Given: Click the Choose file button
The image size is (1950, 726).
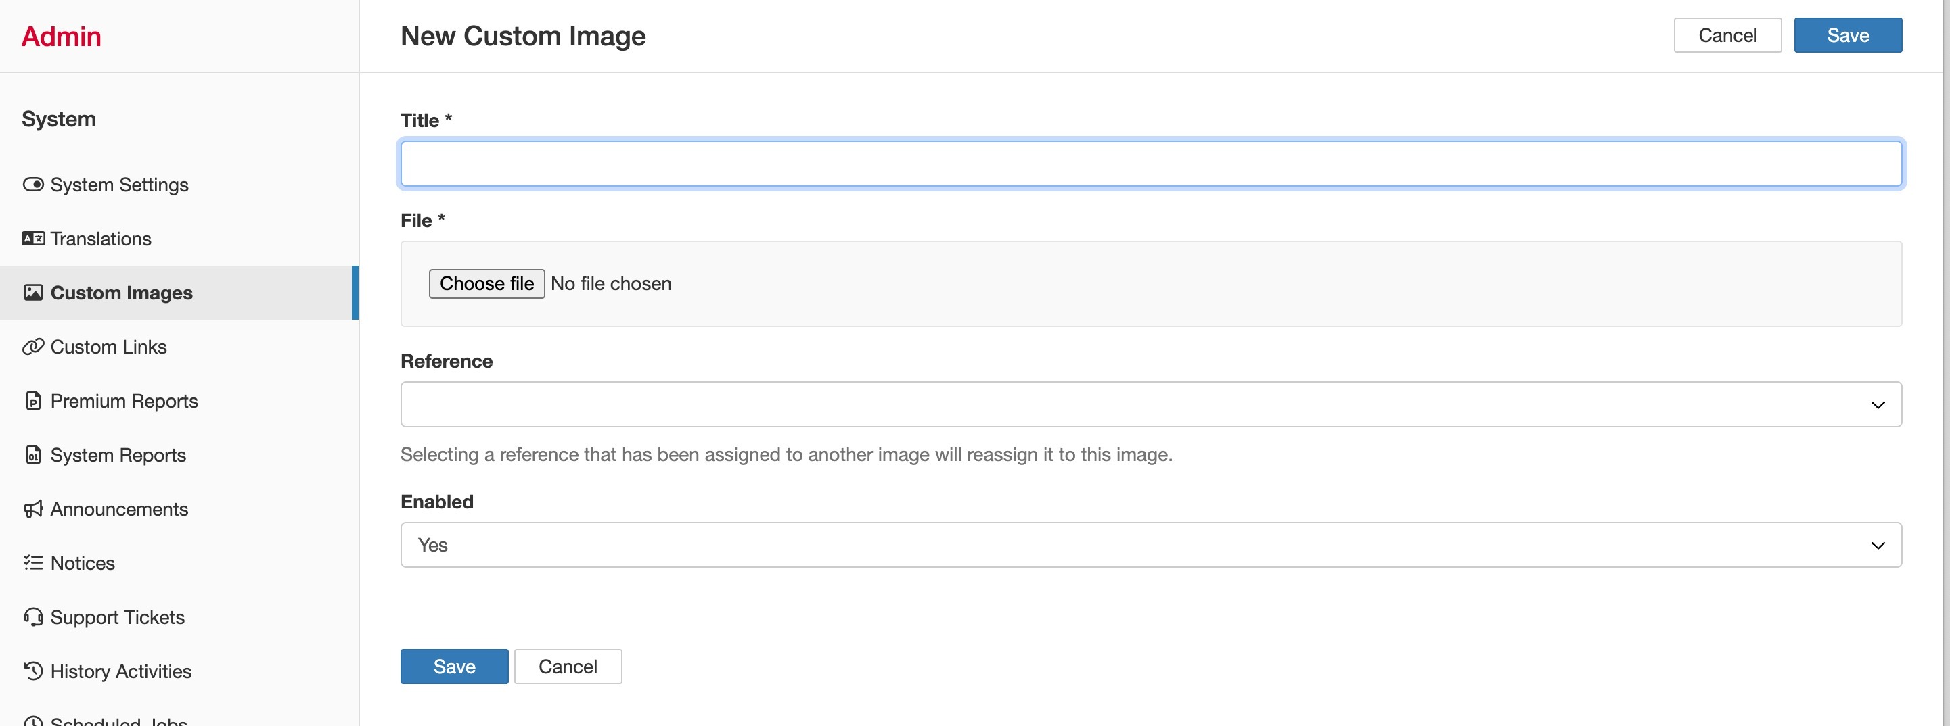Looking at the screenshot, I should [486, 283].
